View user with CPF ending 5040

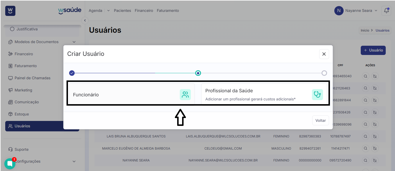366,76
